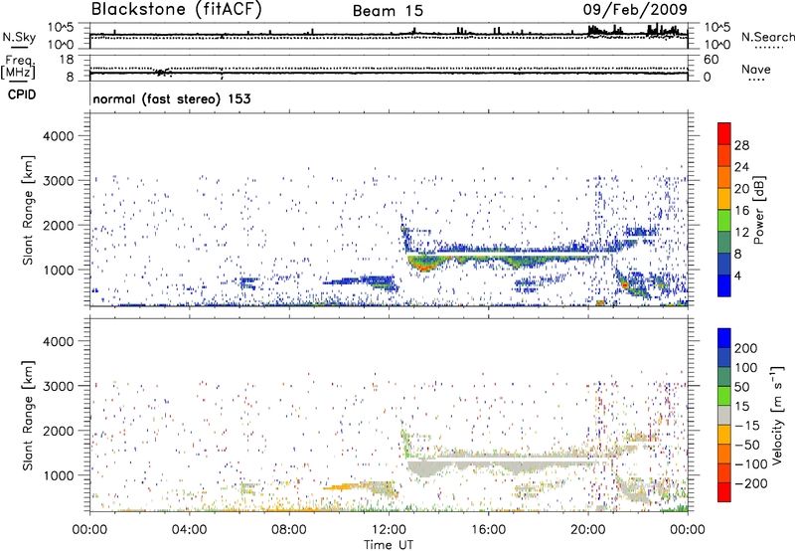The height and width of the screenshot is (551, 795).
Task: Click the "18" frequency axis value
Action: (x=67, y=60)
